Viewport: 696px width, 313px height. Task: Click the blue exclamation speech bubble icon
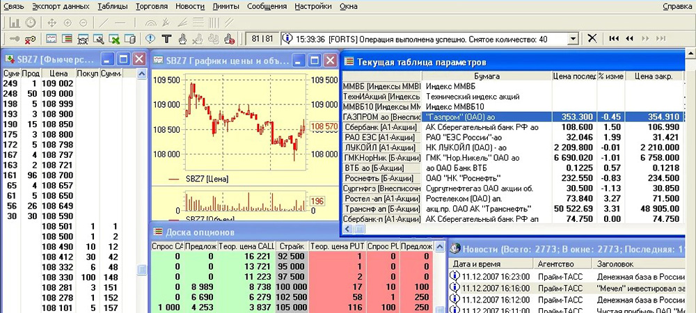pyautogui.click(x=151, y=38)
